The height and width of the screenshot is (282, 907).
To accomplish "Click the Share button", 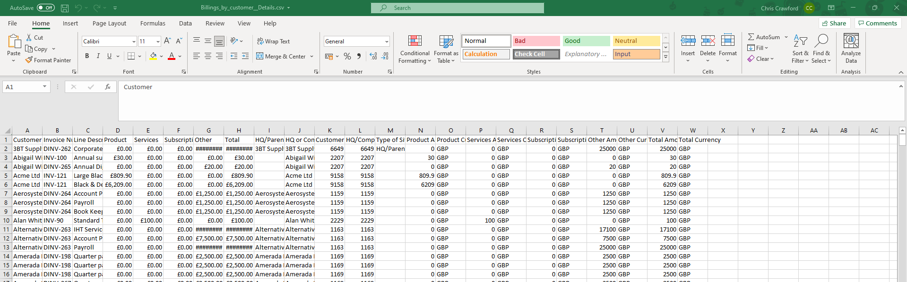I will [834, 24].
